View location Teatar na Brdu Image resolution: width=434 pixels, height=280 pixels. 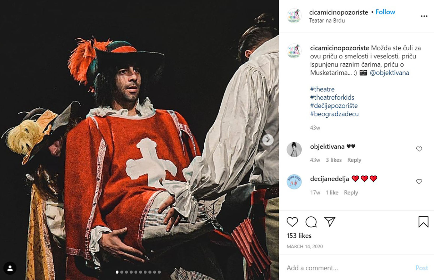tap(327, 21)
